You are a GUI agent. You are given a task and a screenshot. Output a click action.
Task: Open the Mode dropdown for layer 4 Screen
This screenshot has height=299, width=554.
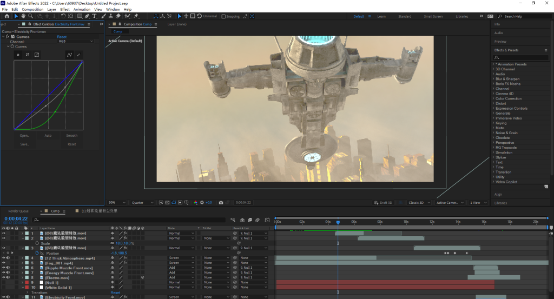click(181, 258)
